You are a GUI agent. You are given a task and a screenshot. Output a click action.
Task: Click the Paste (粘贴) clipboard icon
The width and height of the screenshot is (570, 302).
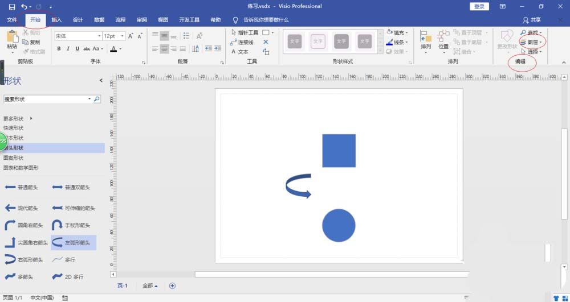point(13,36)
